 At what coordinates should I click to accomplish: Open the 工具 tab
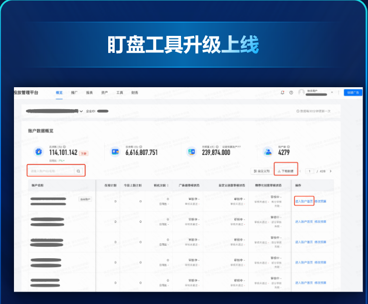[120, 93]
